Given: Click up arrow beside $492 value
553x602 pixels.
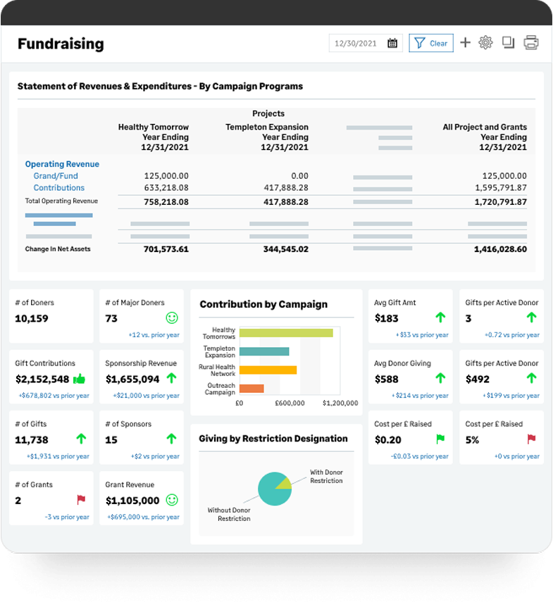Looking at the screenshot, I should pyautogui.click(x=531, y=378).
